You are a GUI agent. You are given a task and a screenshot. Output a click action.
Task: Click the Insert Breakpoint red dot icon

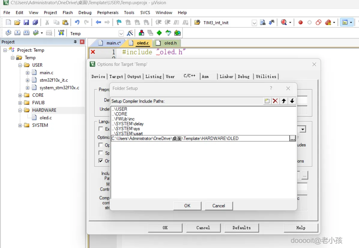point(300,23)
